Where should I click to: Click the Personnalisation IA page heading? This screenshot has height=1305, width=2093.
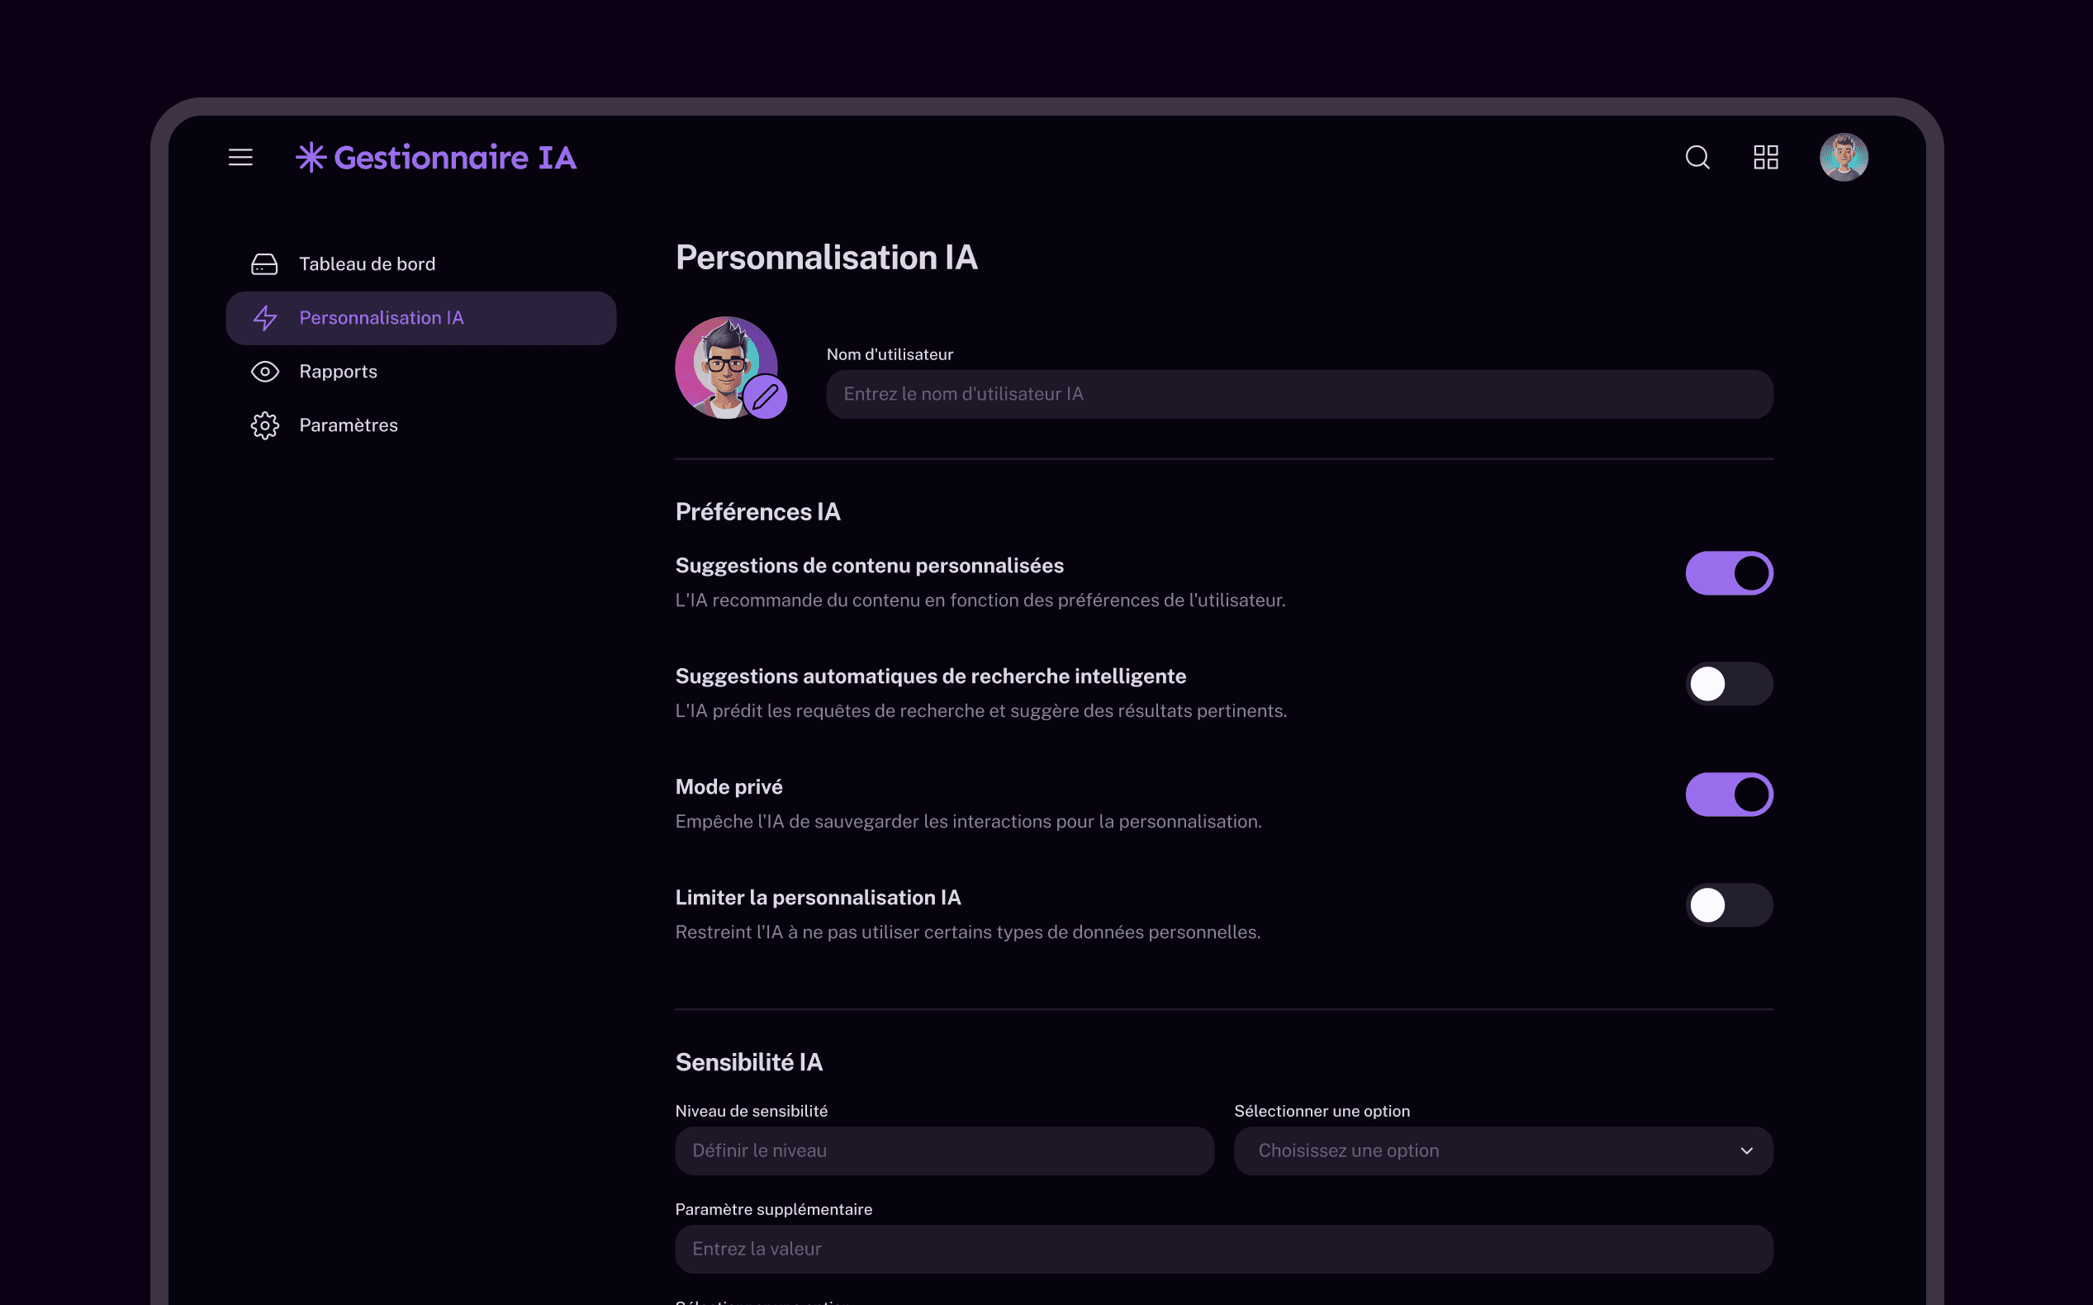(x=826, y=257)
